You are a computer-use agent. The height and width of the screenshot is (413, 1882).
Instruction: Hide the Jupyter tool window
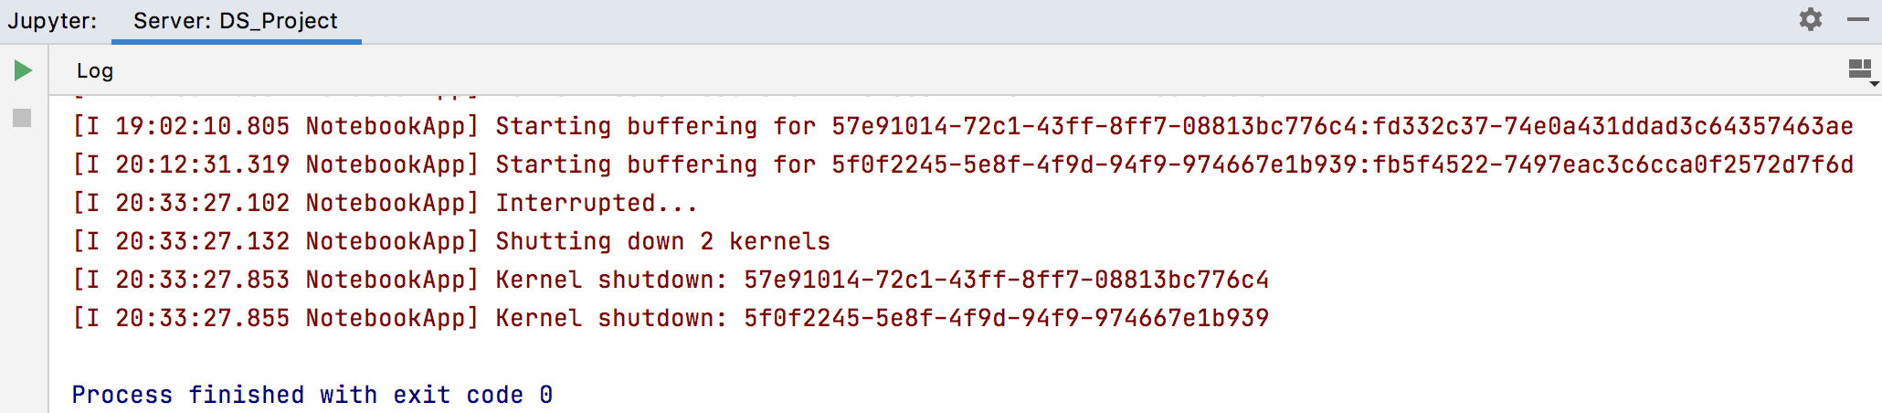[x=1858, y=19]
